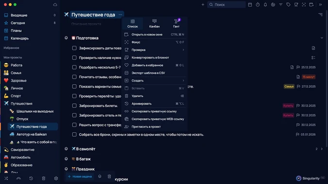This screenshot has height=184, width=328.
Task: Click section icon beside Новая задача
Action: point(100,176)
